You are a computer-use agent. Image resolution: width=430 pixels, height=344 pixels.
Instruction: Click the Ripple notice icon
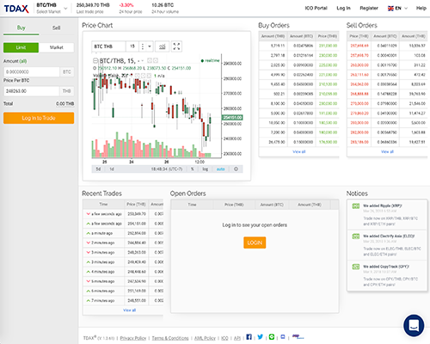pos(356,206)
